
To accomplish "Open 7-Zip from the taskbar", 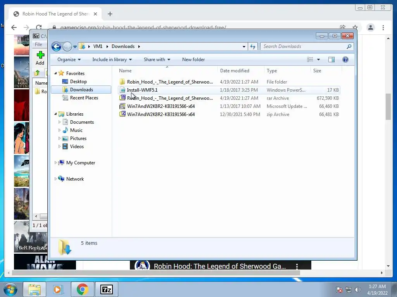I will 106,289.
